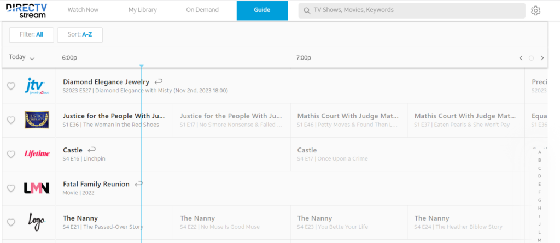
Task: Open The Nanny S4 E24 Heather Biblow Story
Action: [466, 222]
